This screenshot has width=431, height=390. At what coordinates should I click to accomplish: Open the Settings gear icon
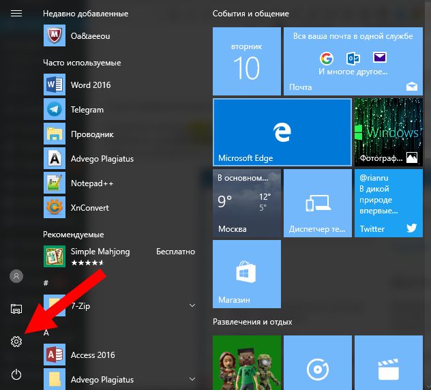pyautogui.click(x=16, y=342)
